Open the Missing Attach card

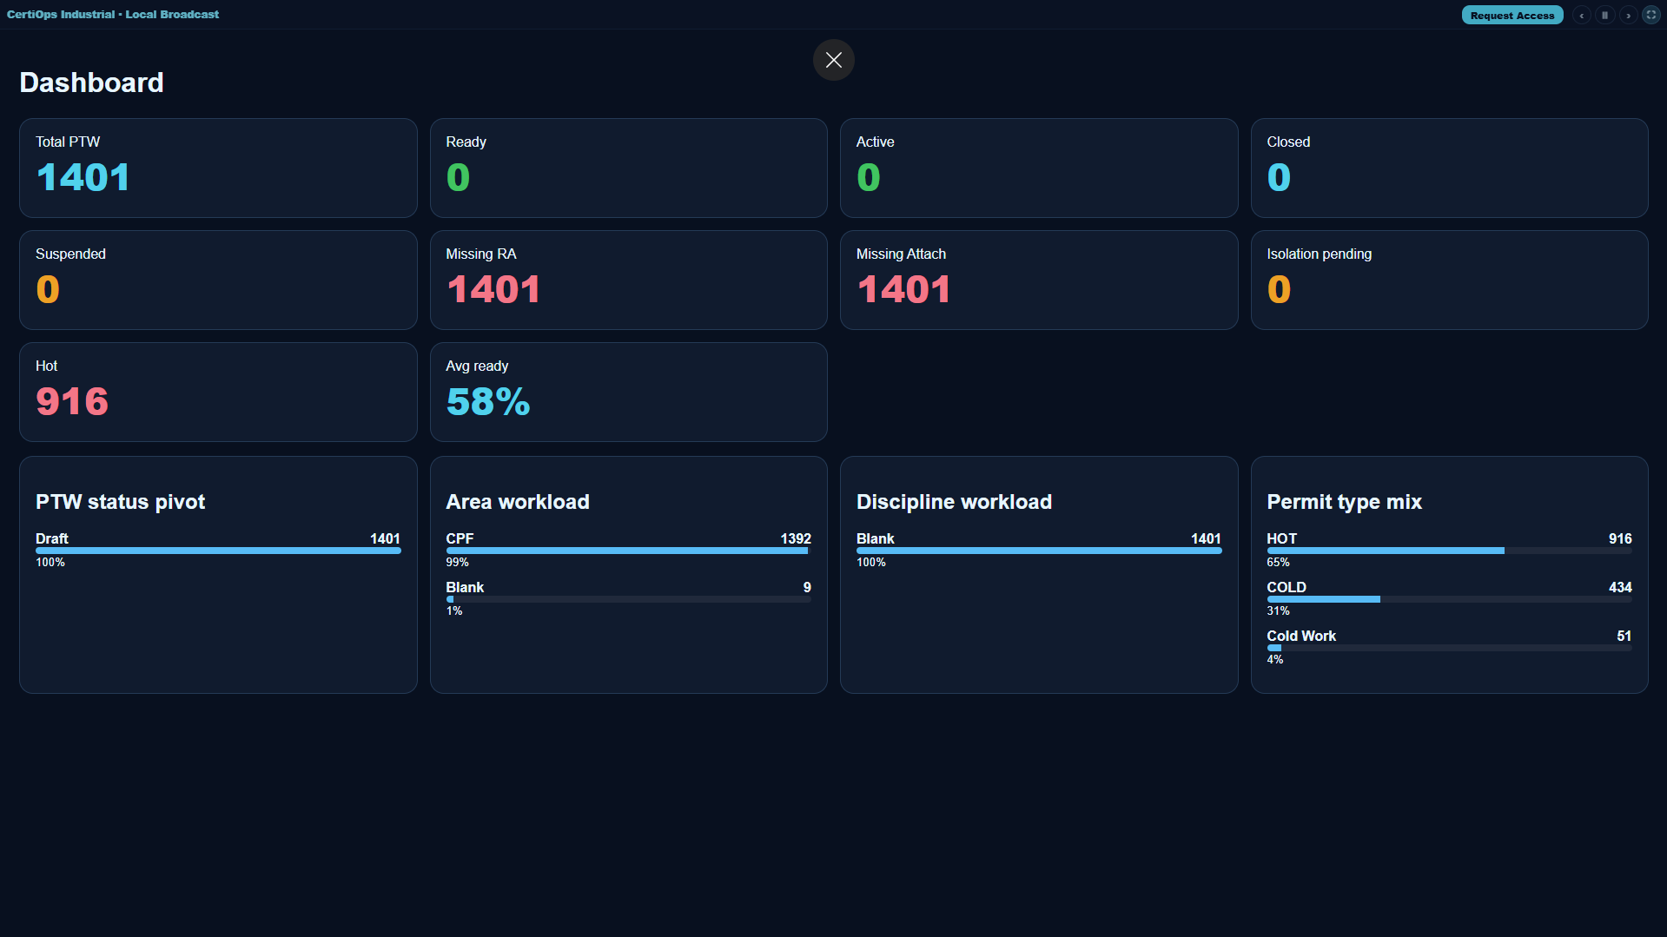(1039, 280)
